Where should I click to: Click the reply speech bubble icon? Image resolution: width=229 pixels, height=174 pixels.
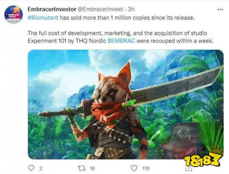point(31,168)
